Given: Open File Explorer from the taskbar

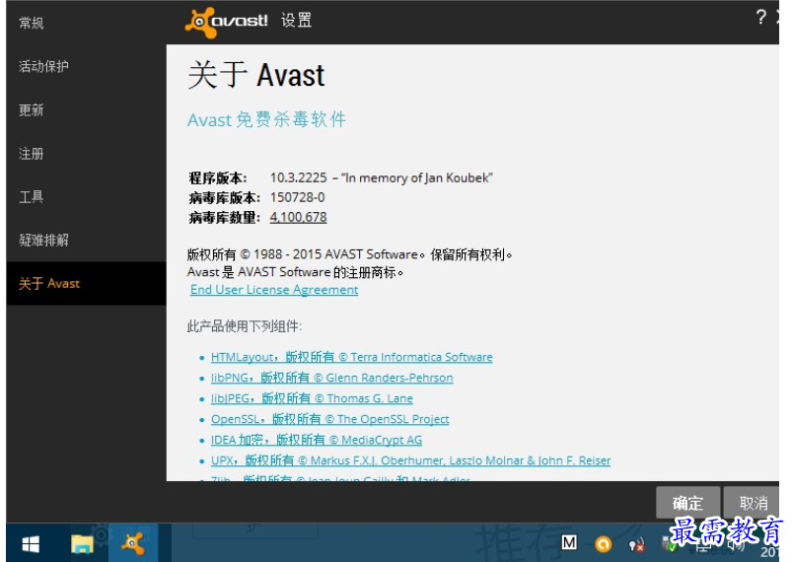Looking at the screenshot, I should coord(82,544).
